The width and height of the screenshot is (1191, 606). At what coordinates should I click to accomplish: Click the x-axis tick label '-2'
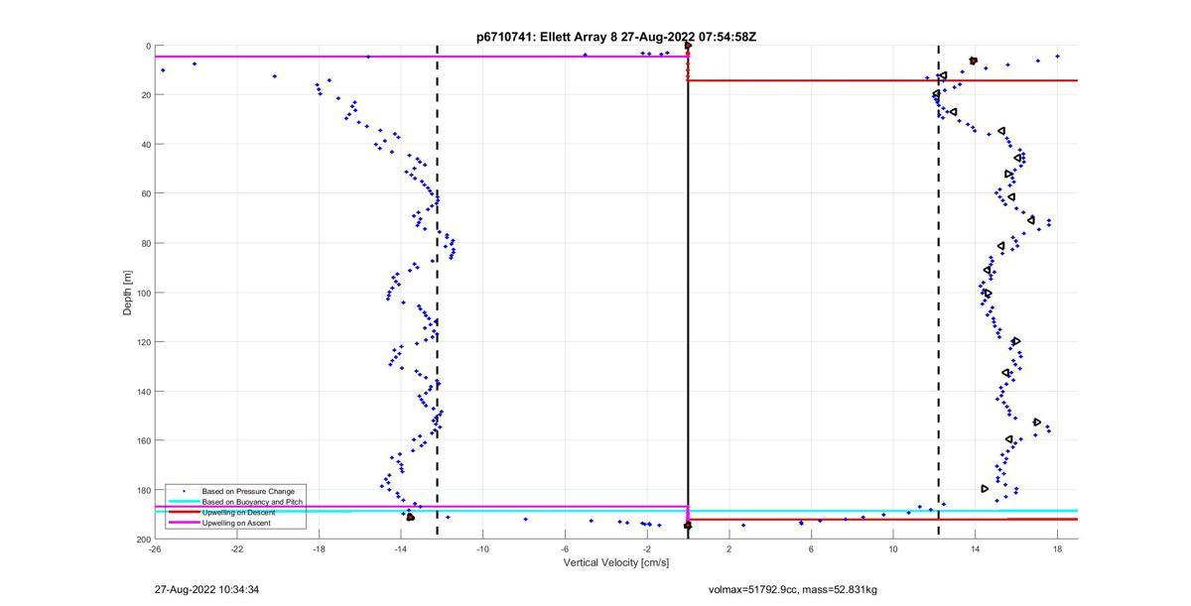(x=647, y=549)
